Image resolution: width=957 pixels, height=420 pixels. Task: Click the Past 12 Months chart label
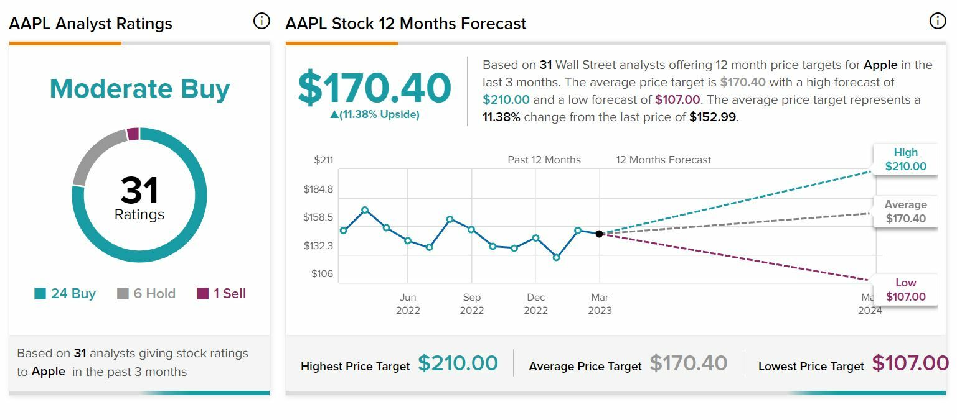(544, 160)
